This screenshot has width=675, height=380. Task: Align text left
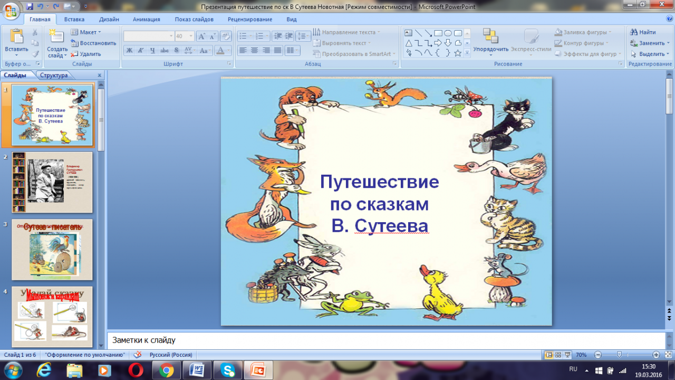(243, 51)
